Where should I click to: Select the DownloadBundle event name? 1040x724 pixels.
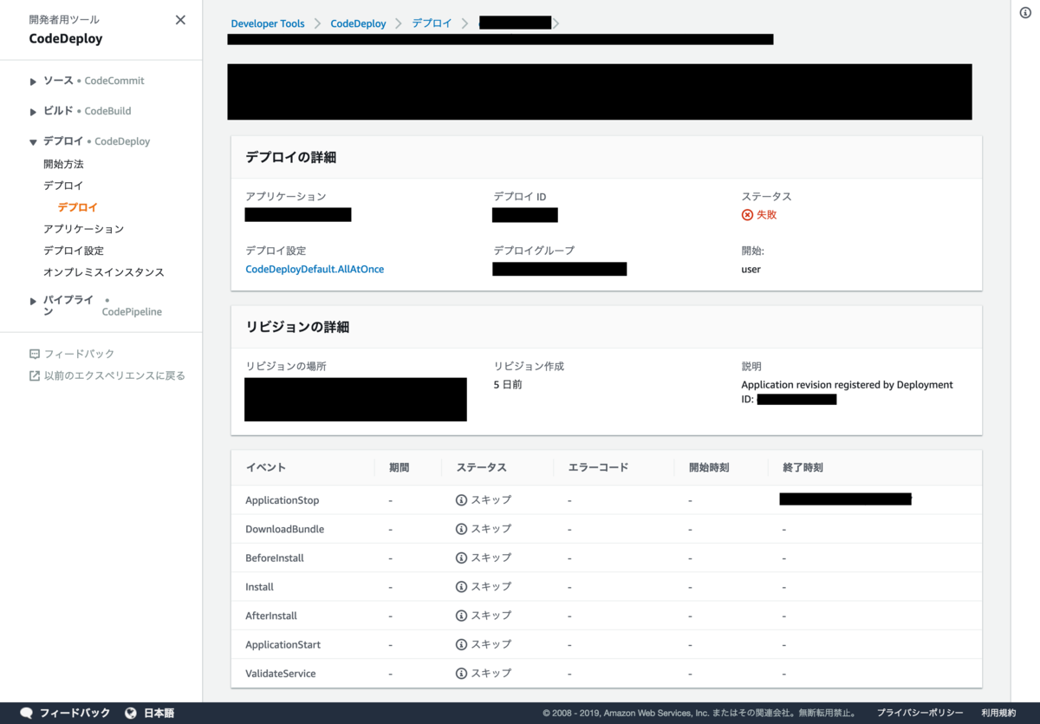pos(284,529)
